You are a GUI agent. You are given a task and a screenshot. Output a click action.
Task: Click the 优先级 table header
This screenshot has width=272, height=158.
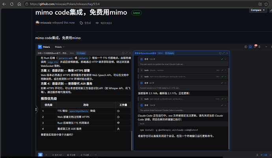point(48,105)
